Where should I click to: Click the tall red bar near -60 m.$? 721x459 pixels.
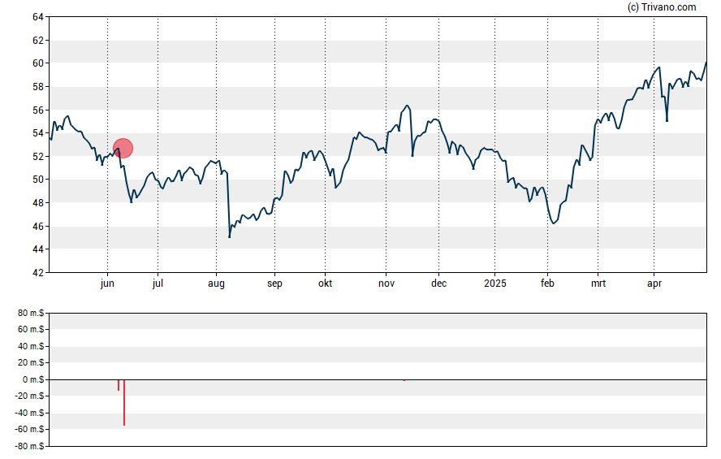(124, 402)
